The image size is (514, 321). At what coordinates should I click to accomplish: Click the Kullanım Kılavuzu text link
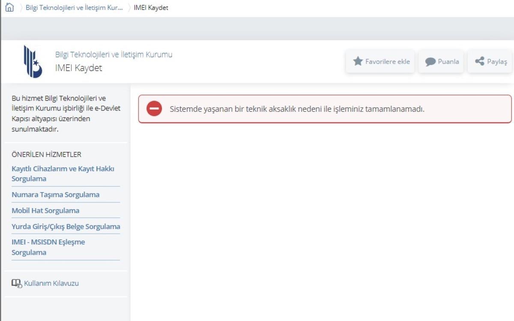[51, 283]
